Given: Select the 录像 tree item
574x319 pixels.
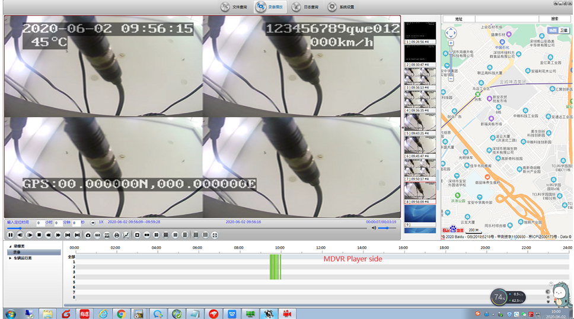Looking at the screenshot, I should point(34,252).
